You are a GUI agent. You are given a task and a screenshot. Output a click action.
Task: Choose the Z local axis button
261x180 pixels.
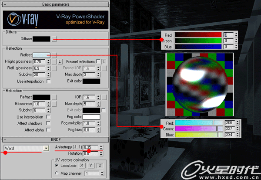pos(100,166)
